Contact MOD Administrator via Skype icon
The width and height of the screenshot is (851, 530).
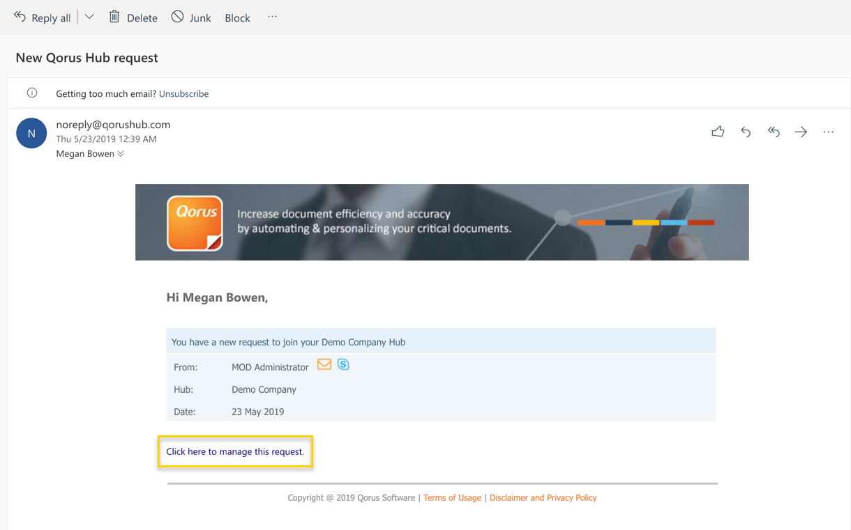(x=343, y=364)
